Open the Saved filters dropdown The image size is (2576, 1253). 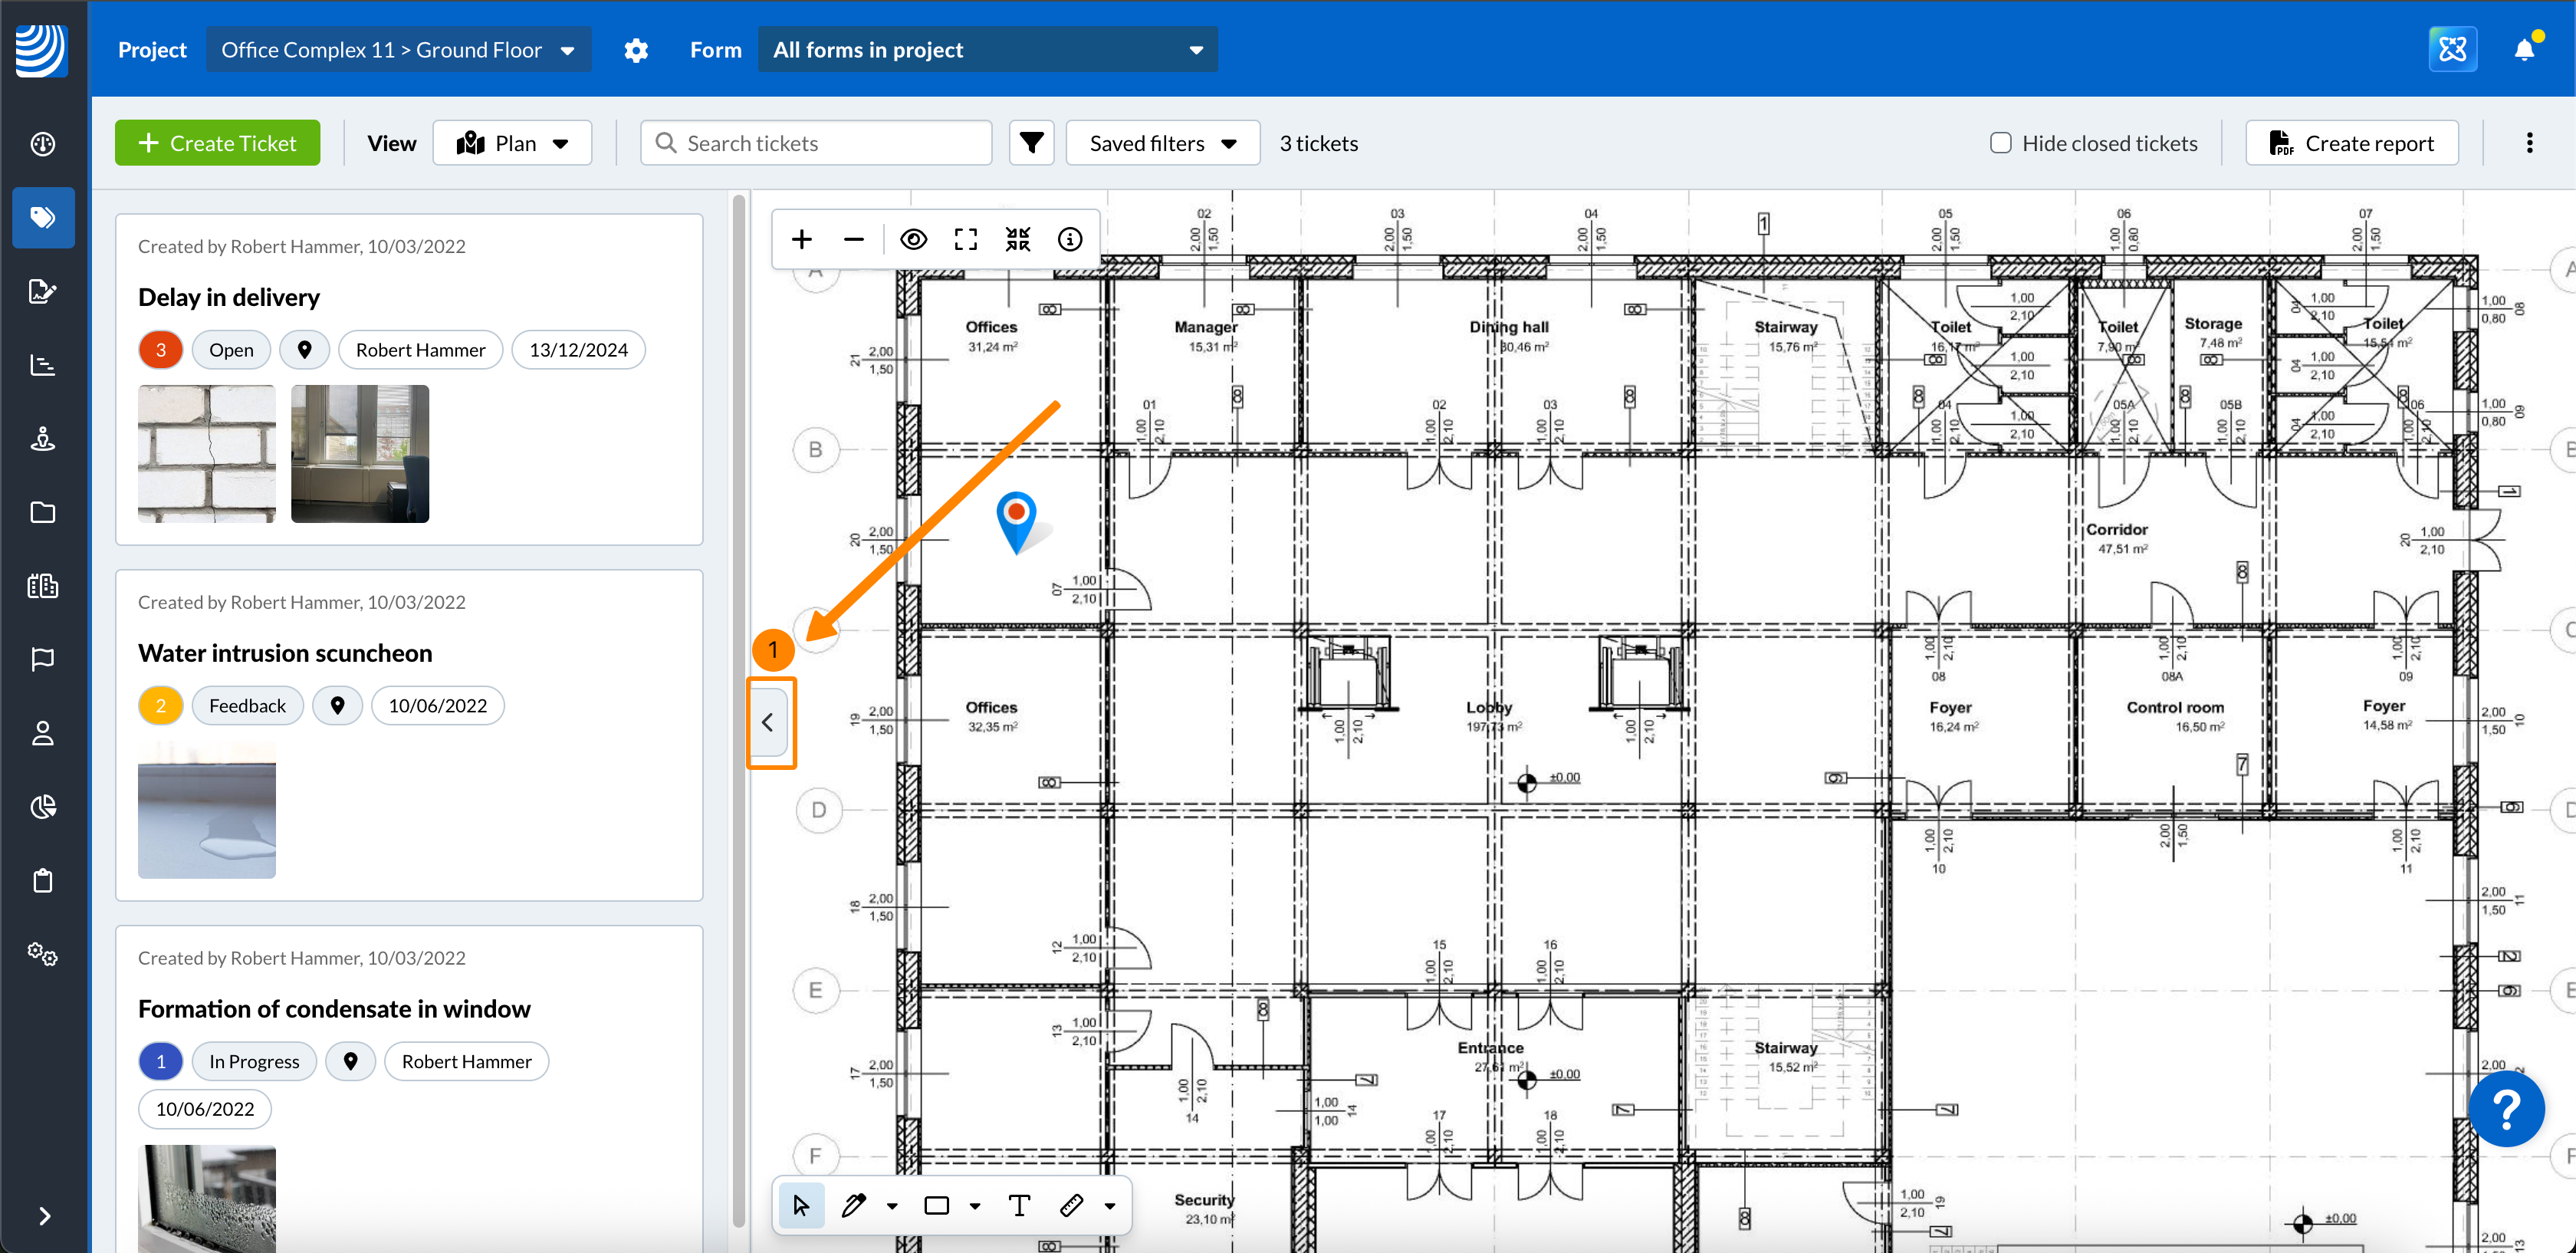(1162, 143)
